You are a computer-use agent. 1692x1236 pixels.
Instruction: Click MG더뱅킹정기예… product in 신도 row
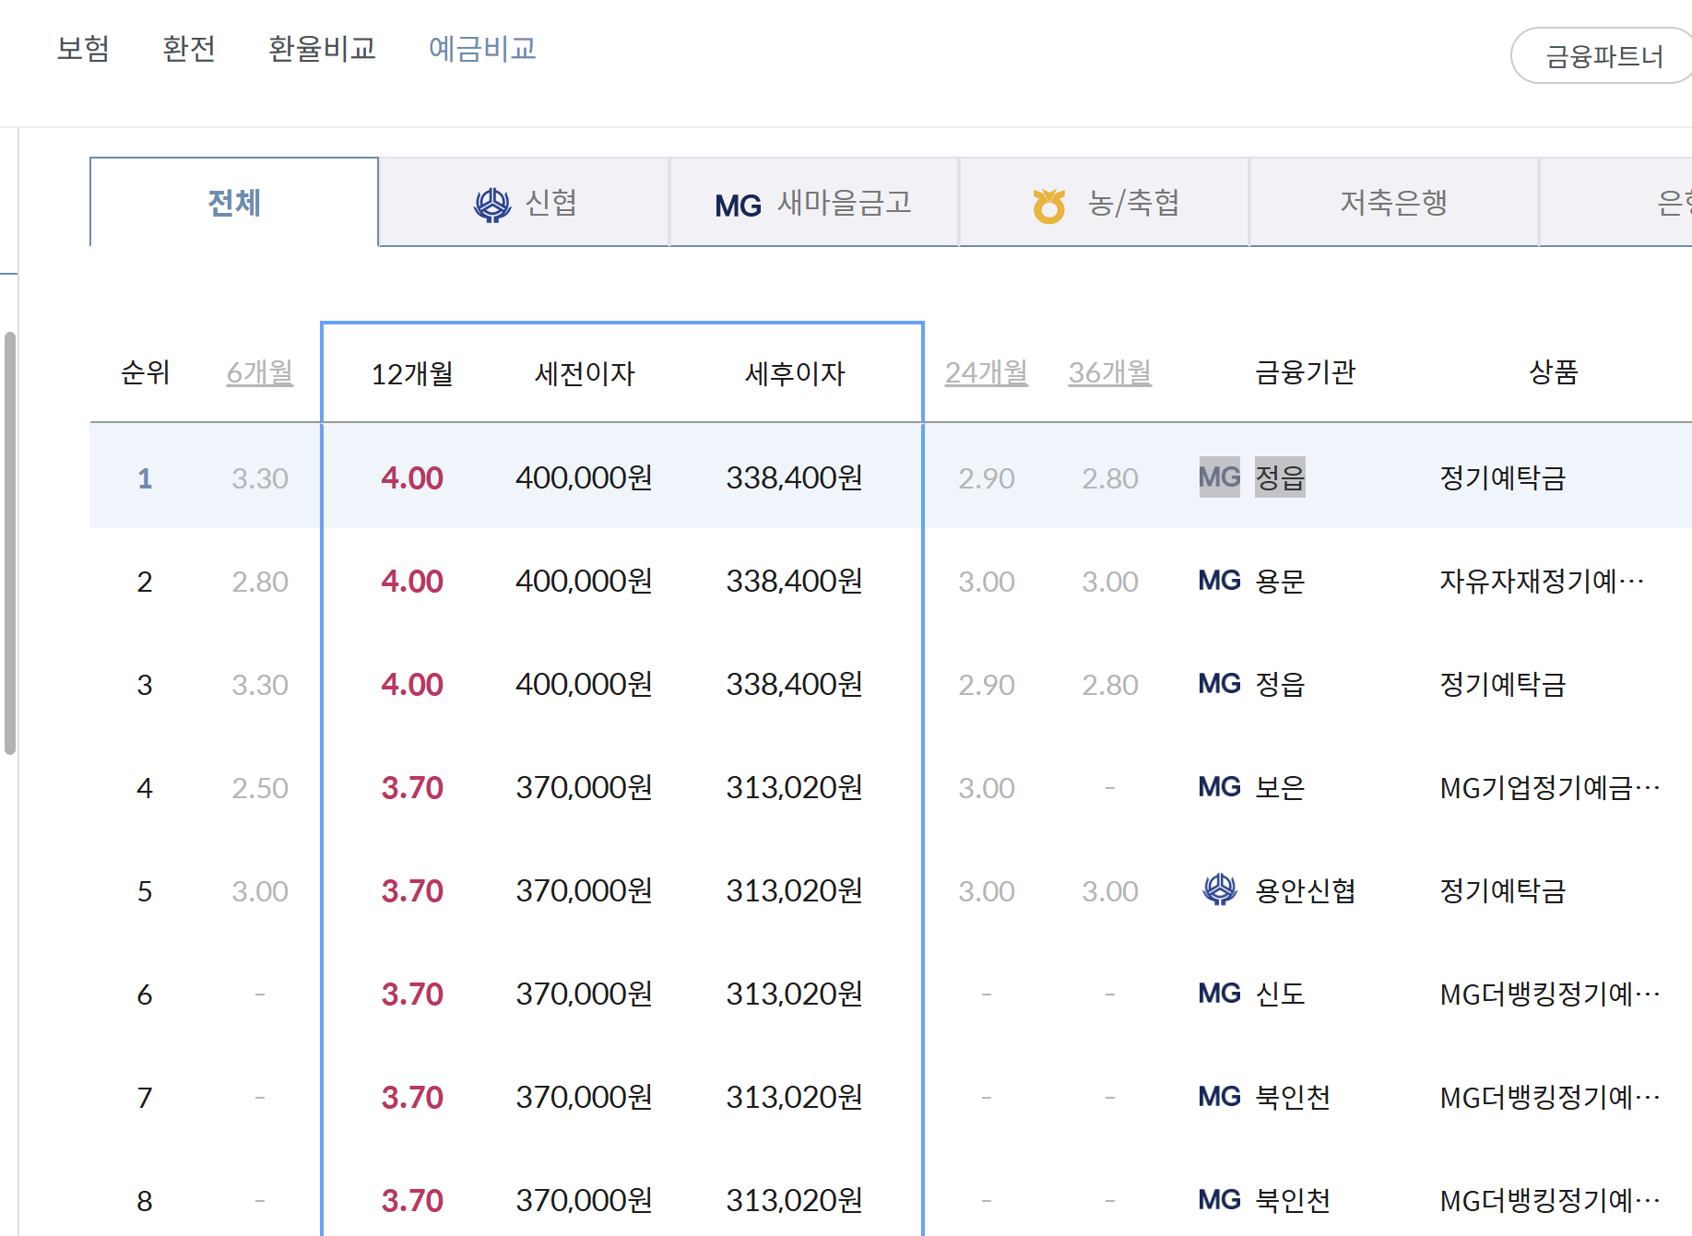1550,994
